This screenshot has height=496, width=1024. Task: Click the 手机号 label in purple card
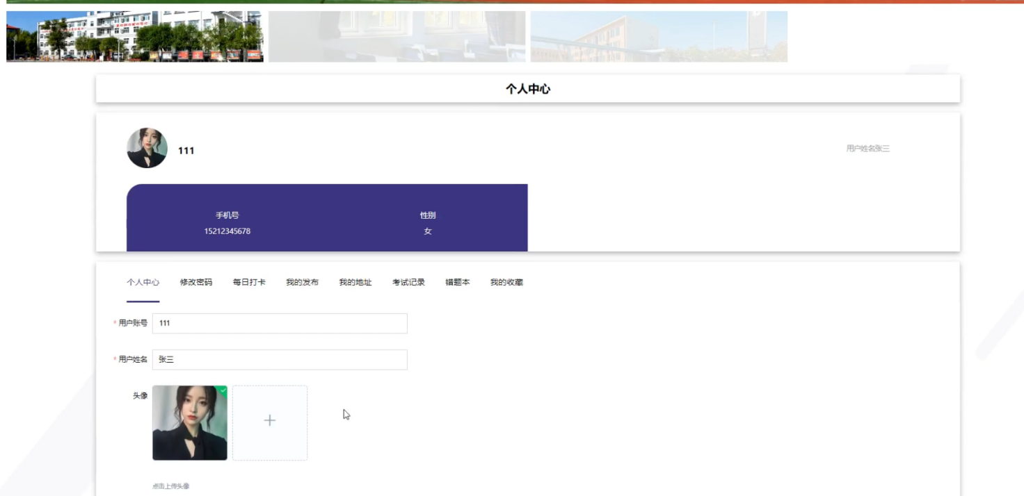pyautogui.click(x=227, y=215)
